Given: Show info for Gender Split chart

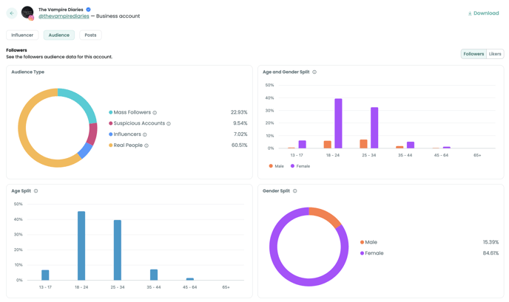Looking at the screenshot, I should click(x=294, y=191).
